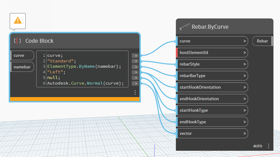The height and width of the screenshot is (157, 280).
Task: Click the orange warning bar on Code Block
Action: click(75, 99)
